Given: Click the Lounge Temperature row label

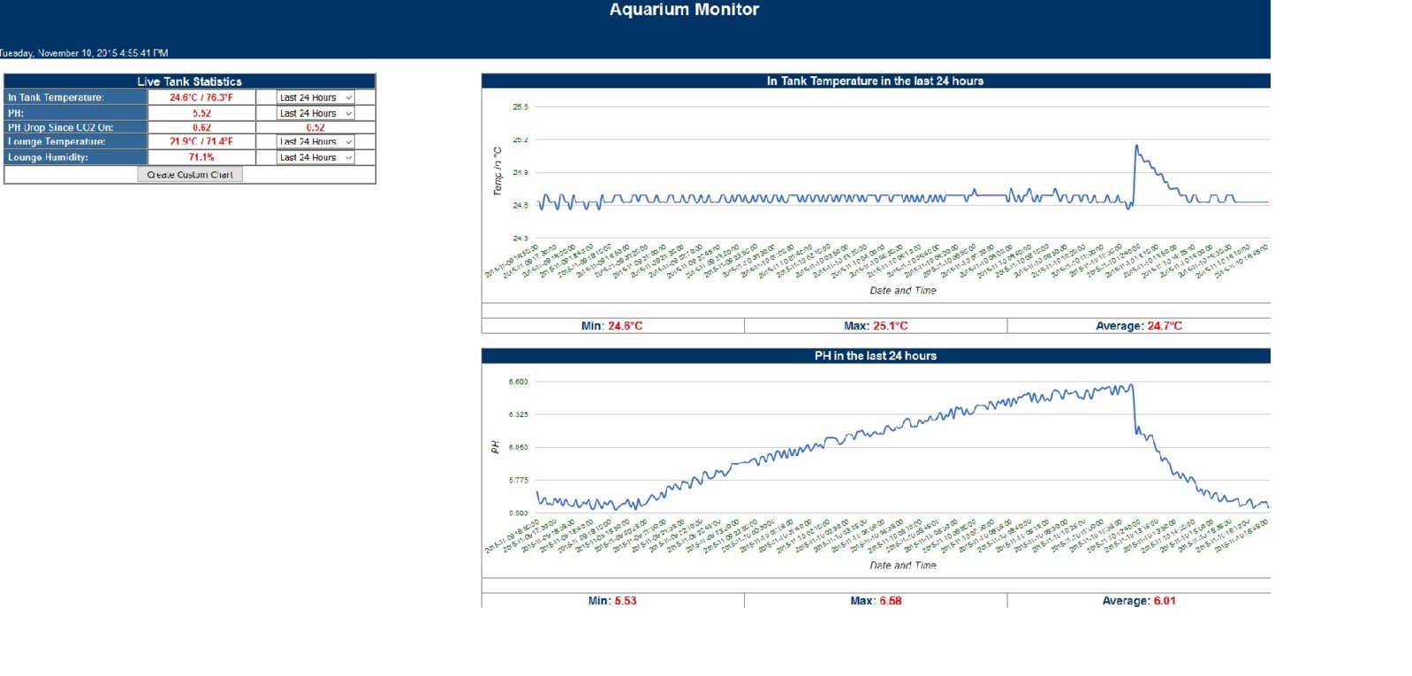Looking at the screenshot, I should click(x=76, y=141).
